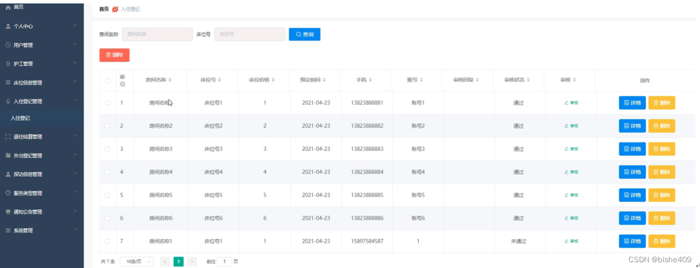Image resolution: width=700 pixels, height=268 pixels.
Task: Expand the 个人中心 sidebar menu chevron
Action: 75,26
